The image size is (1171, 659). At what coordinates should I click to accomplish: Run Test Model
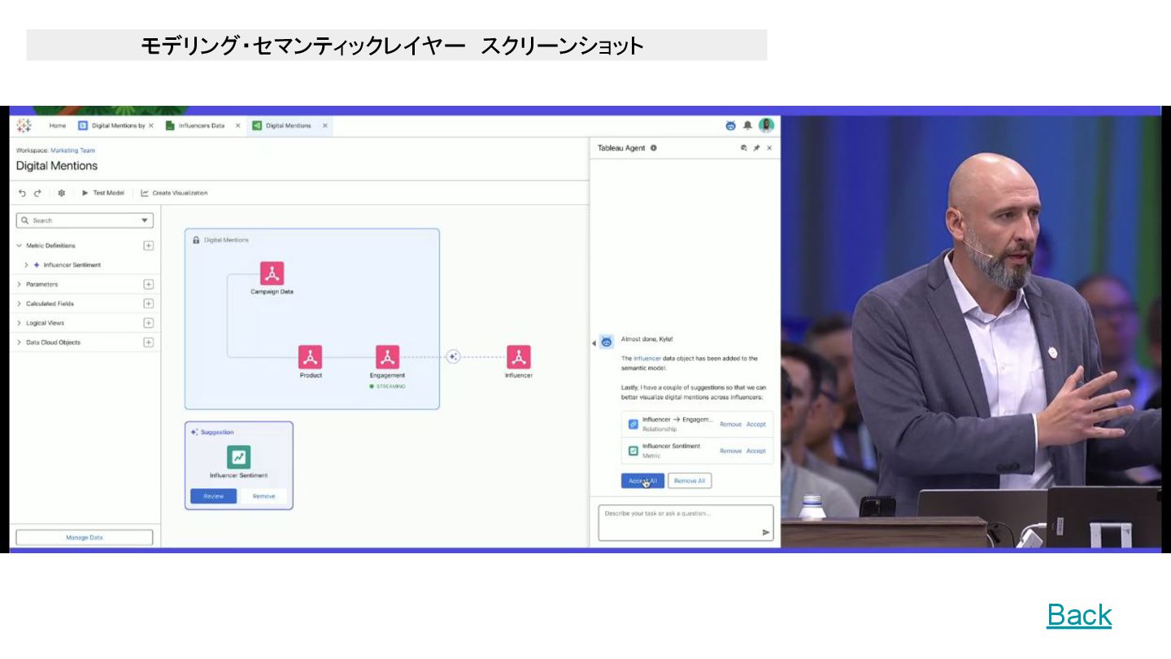102,193
